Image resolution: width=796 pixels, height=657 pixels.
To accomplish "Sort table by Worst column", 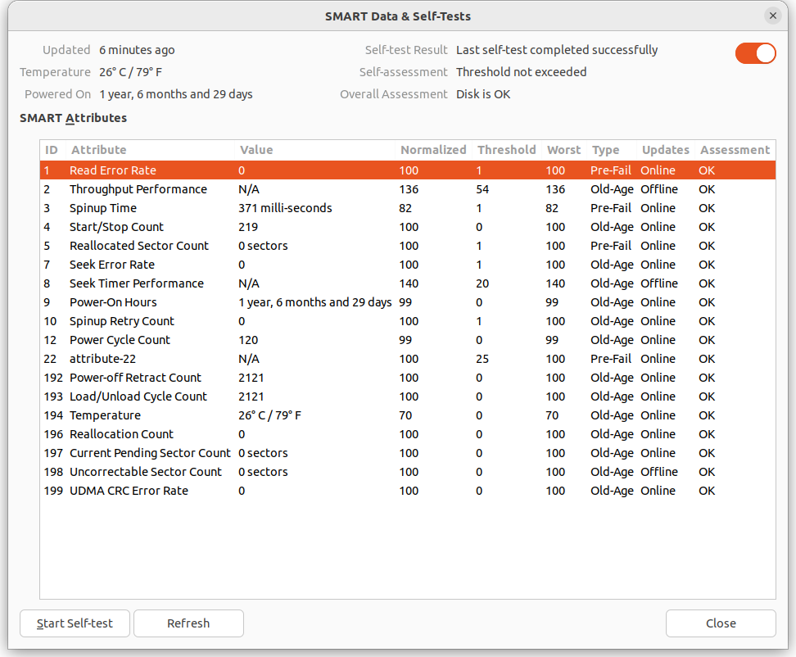I will (x=563, y=150).
